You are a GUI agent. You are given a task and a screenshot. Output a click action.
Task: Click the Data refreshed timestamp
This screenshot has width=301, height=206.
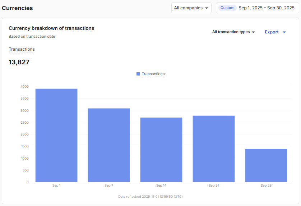coord(150,197)
